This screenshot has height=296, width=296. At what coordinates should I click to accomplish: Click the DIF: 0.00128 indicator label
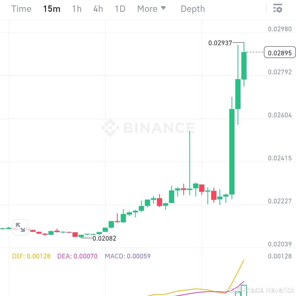(x=31, y=256)
